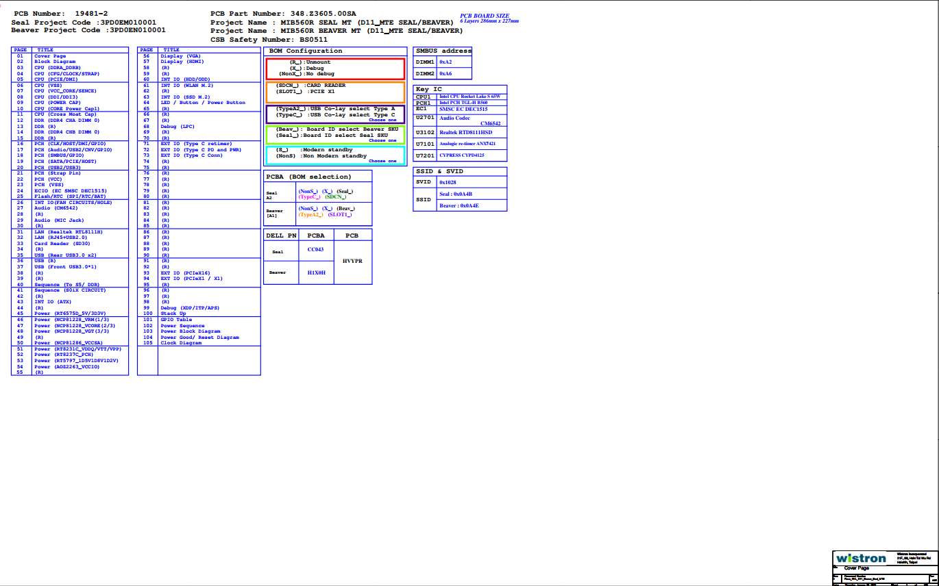
Task: Click the 'BOM Configuration' heading
Action: 306,51
